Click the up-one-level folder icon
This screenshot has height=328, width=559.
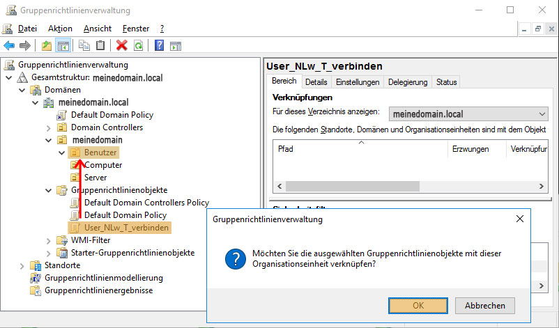tap(47, 46)
